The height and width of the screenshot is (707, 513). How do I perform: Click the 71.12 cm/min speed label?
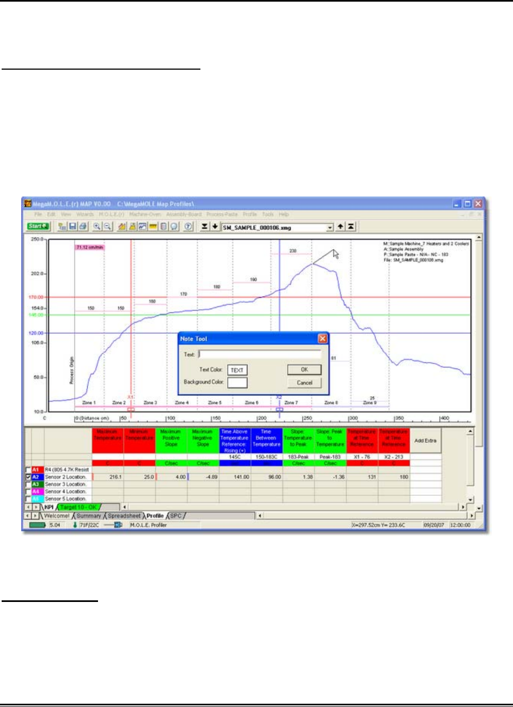tap(90, 247)
